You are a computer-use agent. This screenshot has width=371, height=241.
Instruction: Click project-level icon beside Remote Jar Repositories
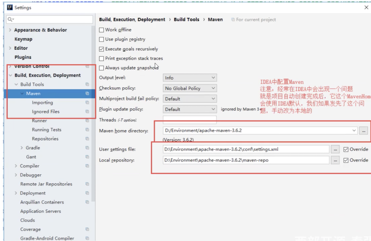pyautogui.click(x=87, y=184)
